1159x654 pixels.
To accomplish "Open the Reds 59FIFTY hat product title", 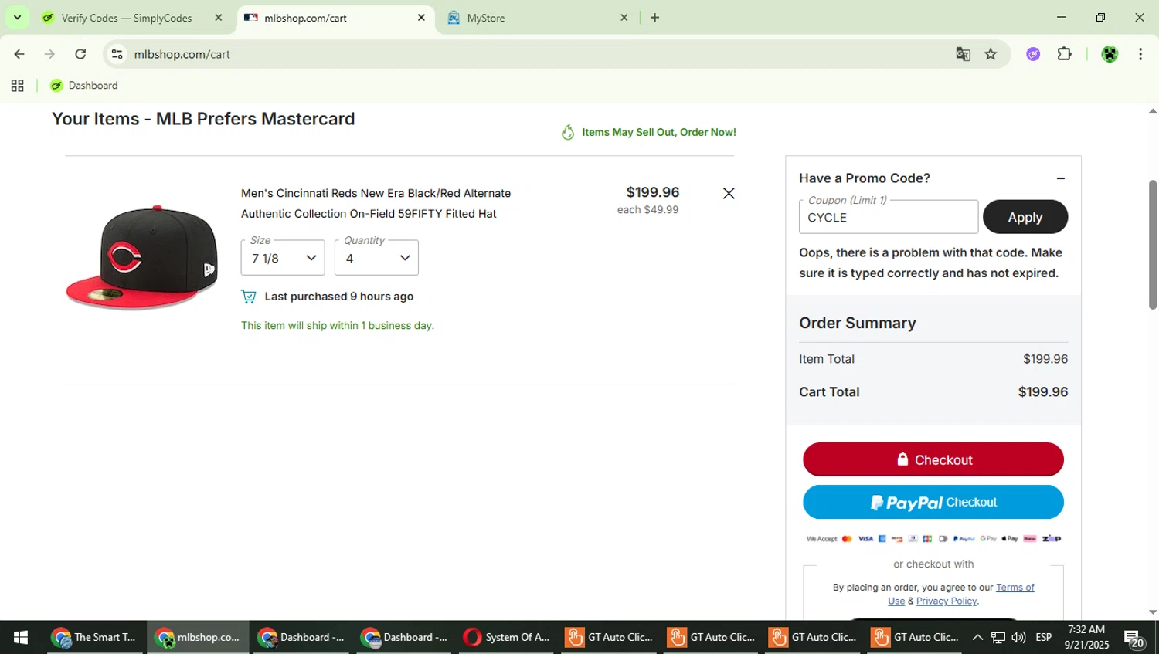I will [x=376, y=203].
